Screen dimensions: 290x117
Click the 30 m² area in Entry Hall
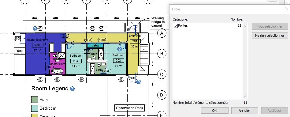(x=135, y=47)
